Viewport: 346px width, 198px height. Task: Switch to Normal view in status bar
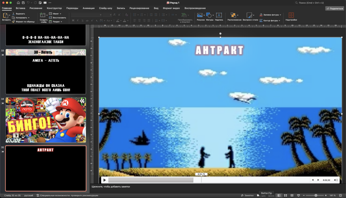coord(279,195)
